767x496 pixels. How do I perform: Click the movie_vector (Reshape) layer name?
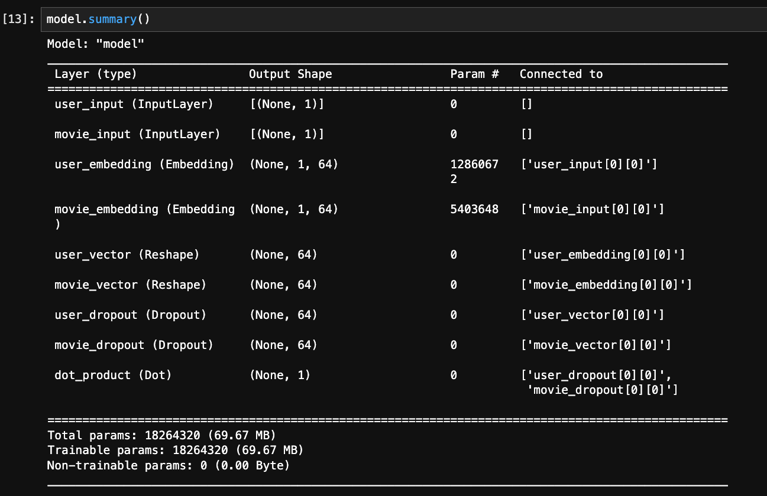[x=131, y=285]
